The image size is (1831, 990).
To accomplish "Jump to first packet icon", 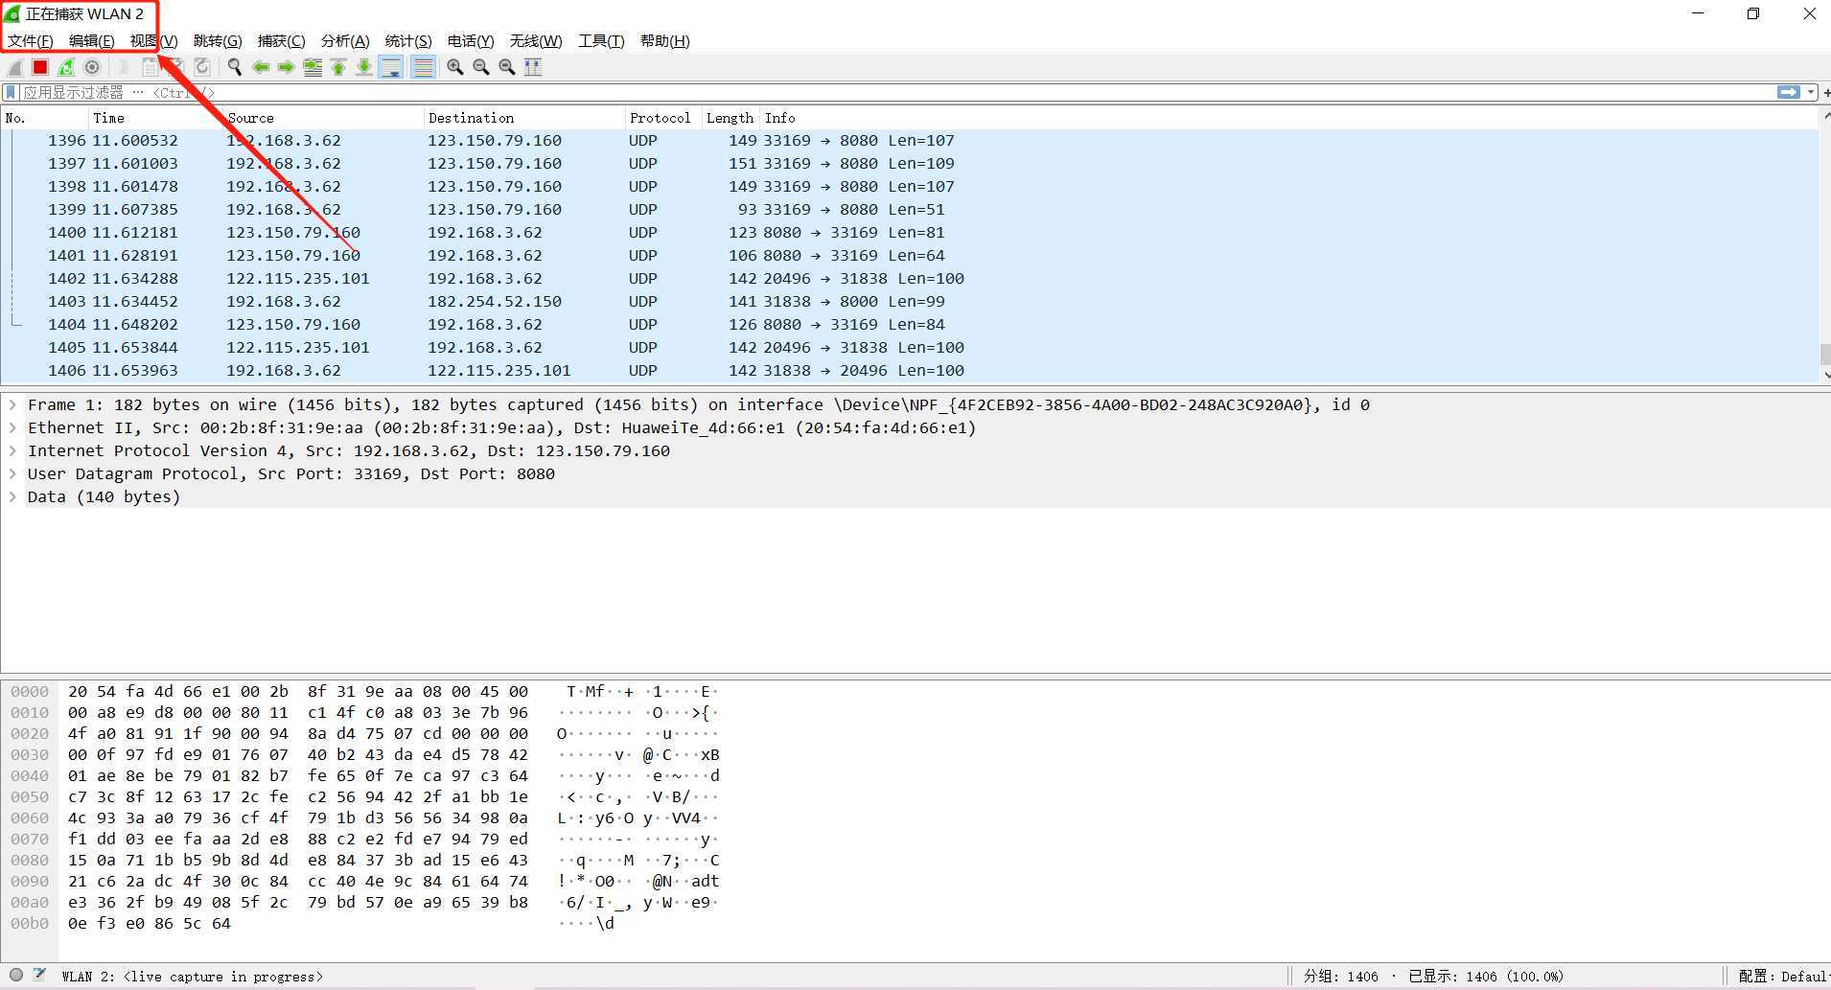I will [x=338, y=67].
